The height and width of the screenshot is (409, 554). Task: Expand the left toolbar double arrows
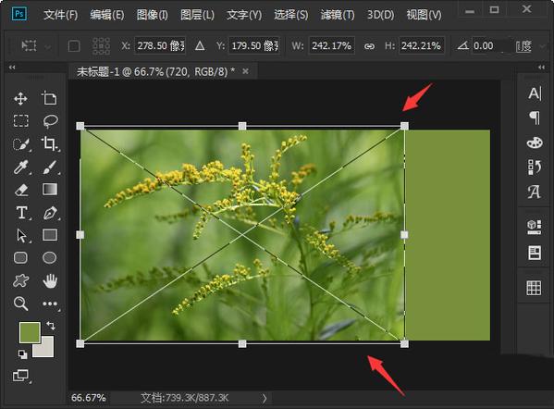click(12, 68)
